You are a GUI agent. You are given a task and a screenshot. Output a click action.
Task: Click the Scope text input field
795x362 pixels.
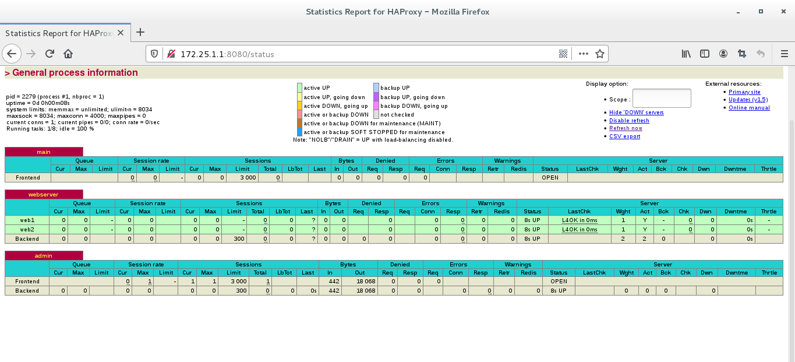point(662,99)
